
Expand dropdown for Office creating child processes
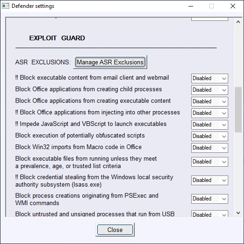(x=210, y=90)
